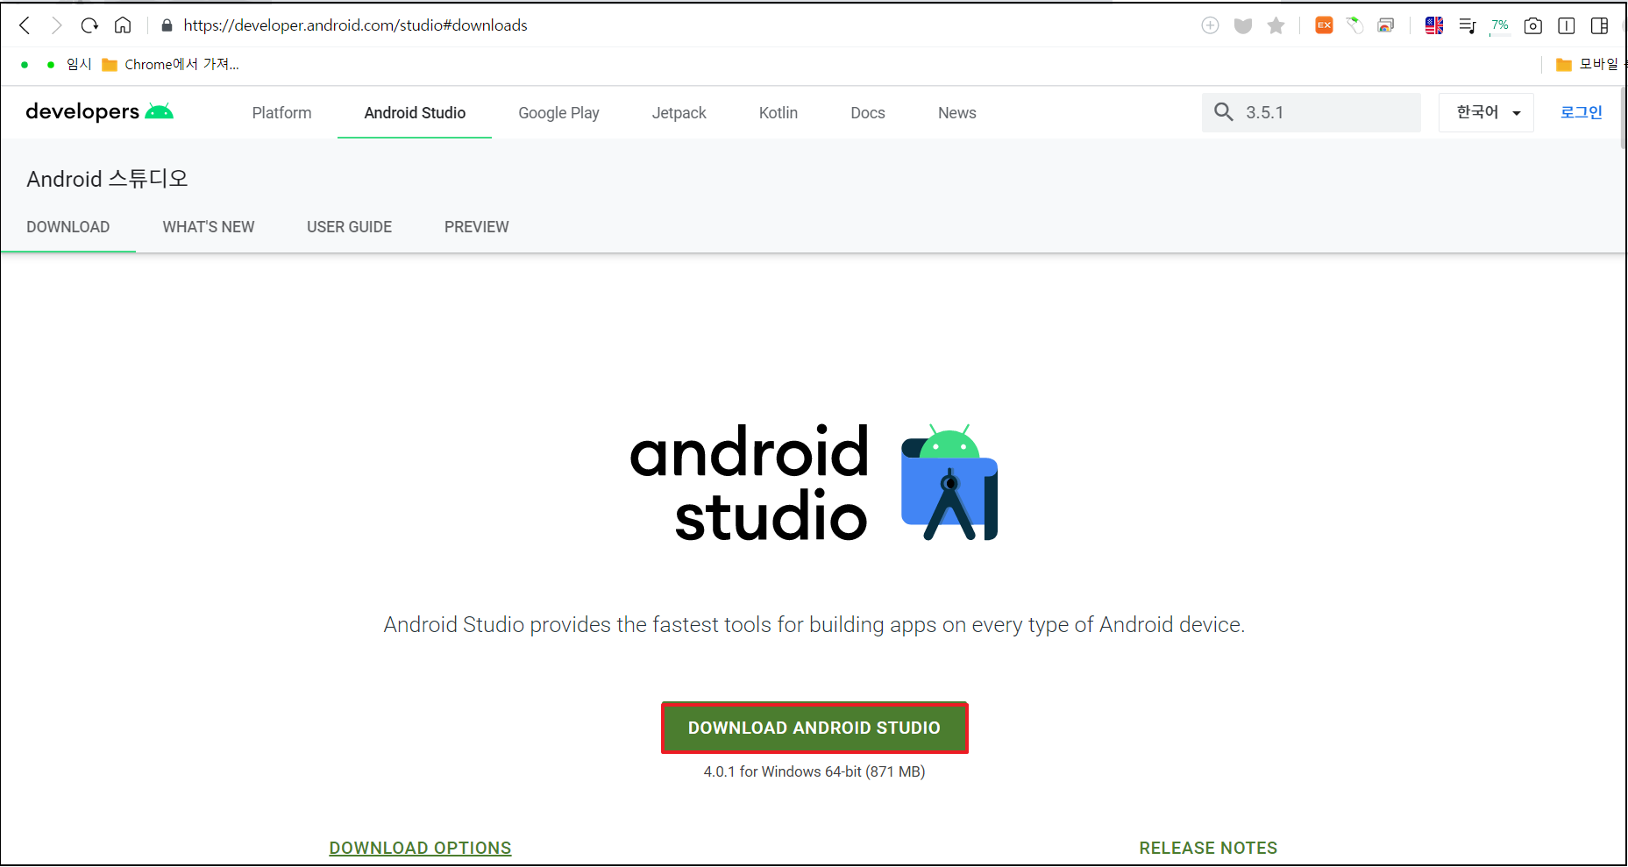Click the split view icon in toolbar

click(1567, 25)
